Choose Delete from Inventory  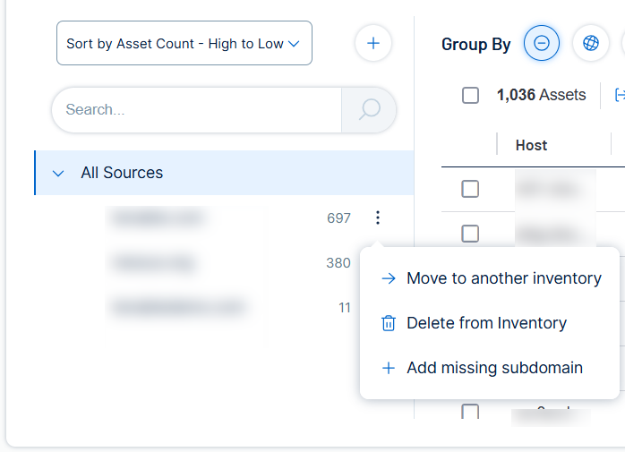tap(486, 323)
